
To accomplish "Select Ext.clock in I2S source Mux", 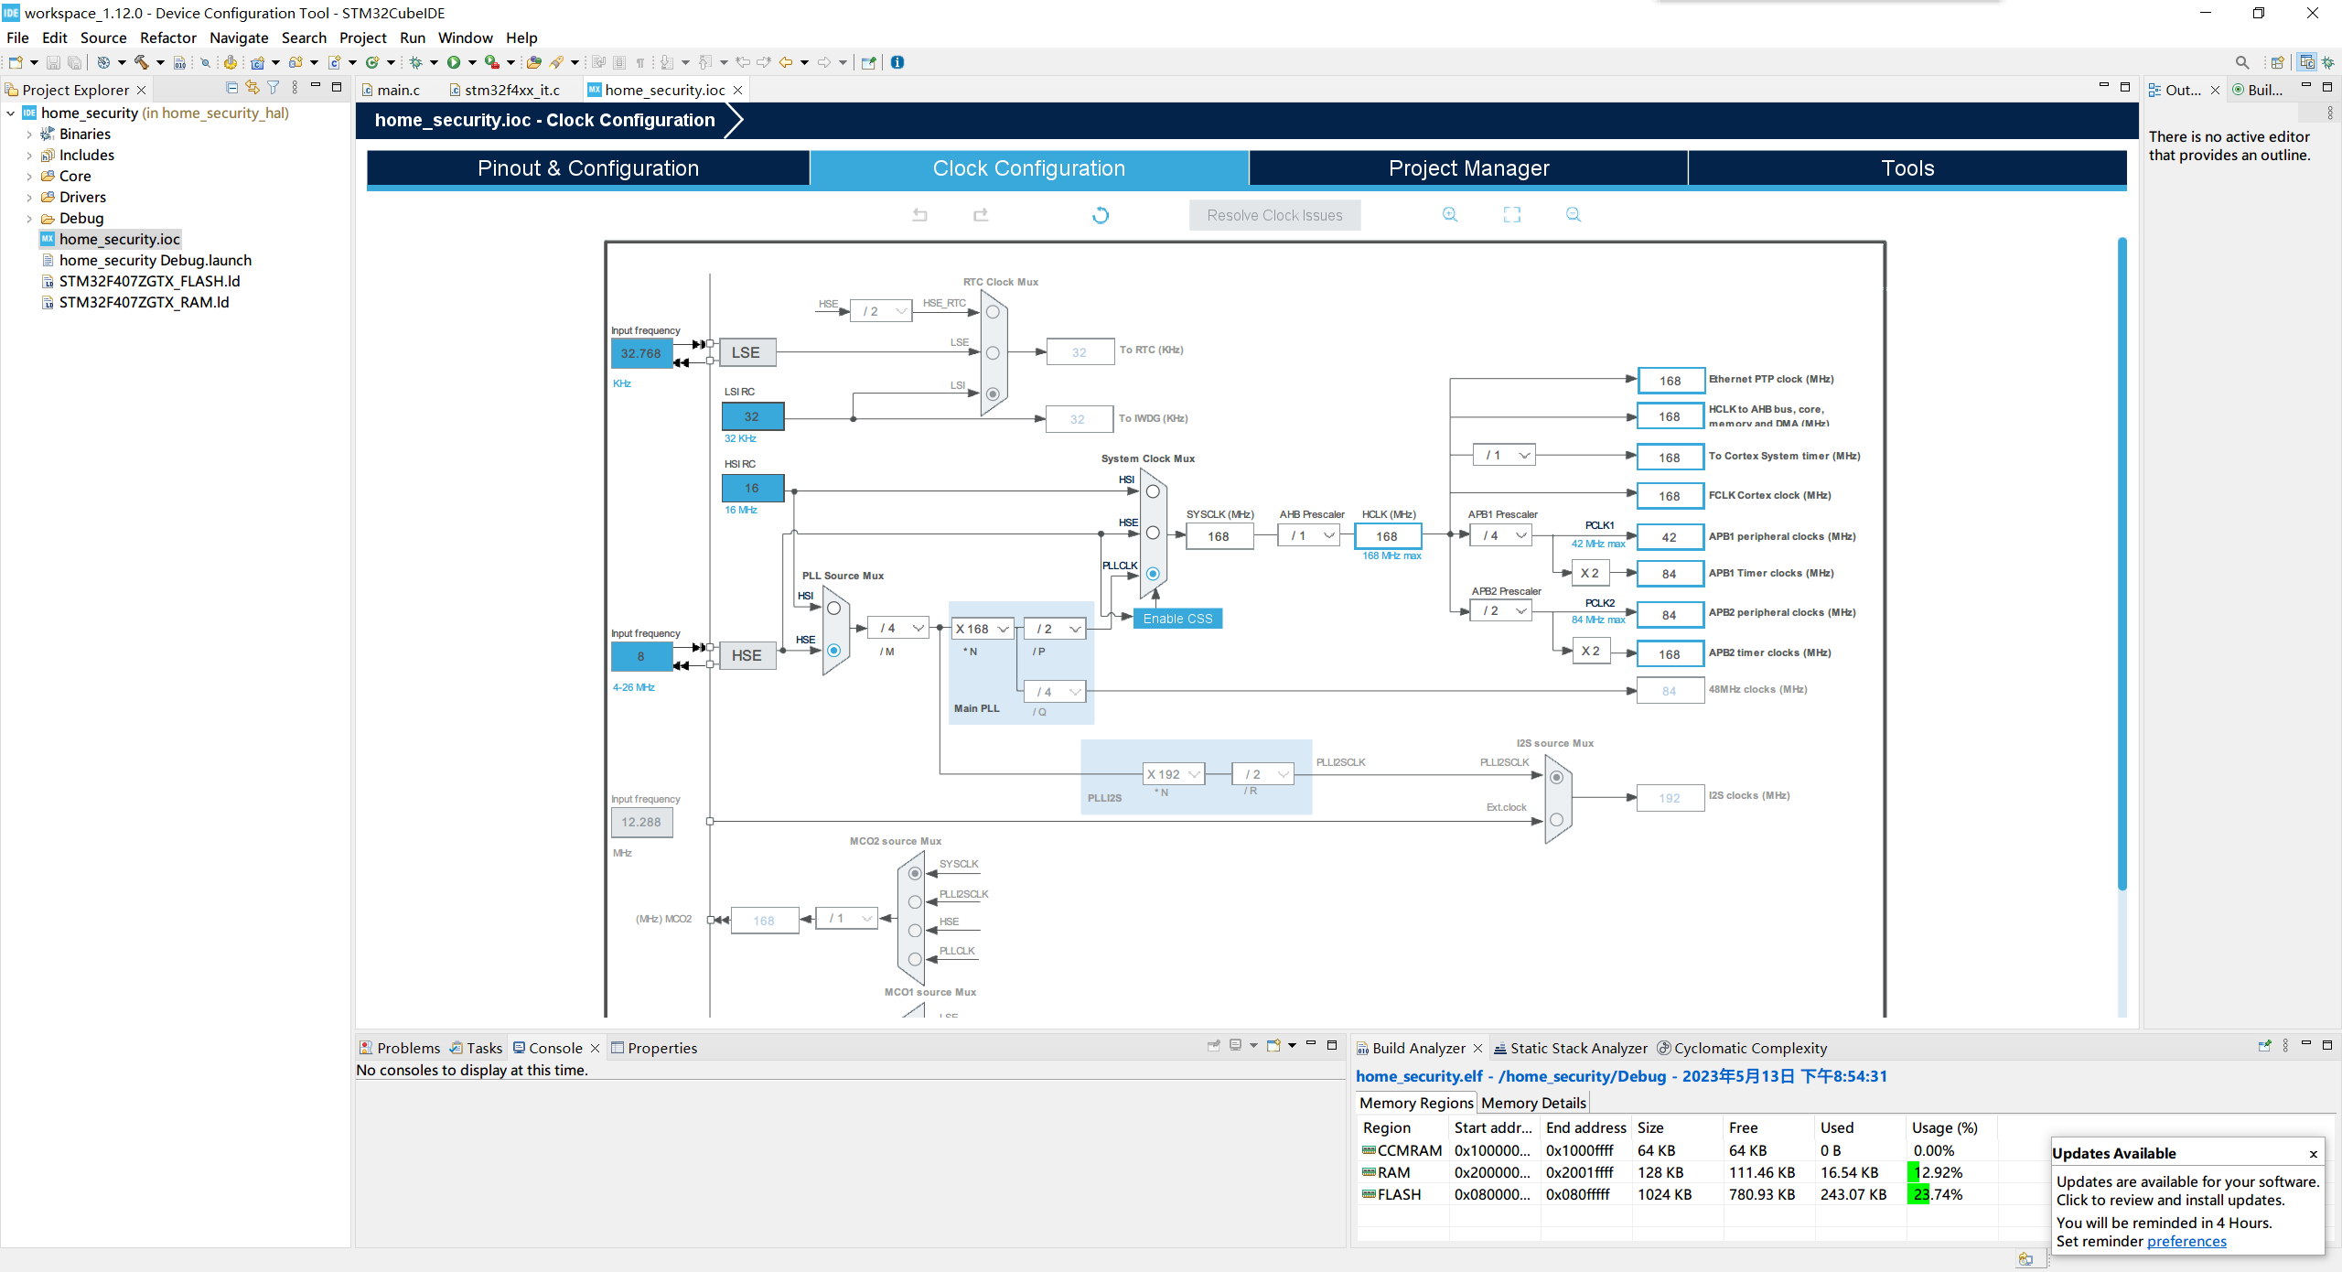I will point(1556,820).
